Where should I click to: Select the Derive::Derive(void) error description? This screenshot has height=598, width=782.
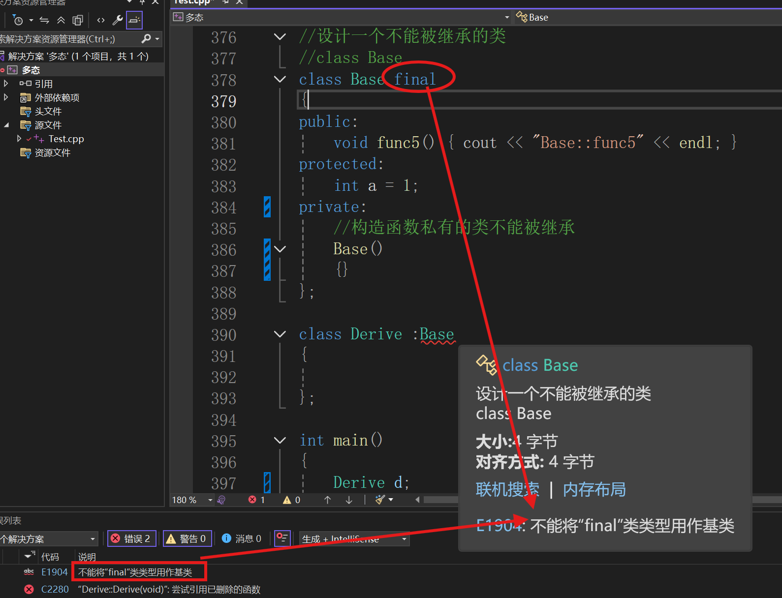point(169,589)
